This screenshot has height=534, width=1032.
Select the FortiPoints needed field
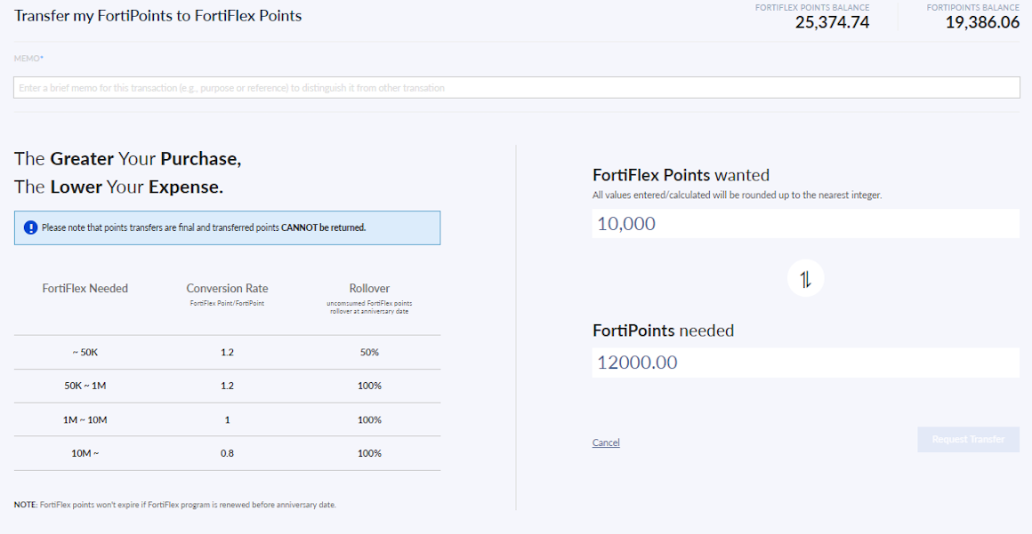coord(805,363)
